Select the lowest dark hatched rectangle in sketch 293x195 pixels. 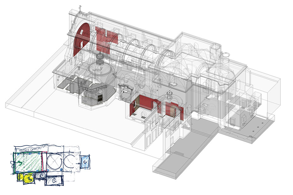click(x=54, y=180)
